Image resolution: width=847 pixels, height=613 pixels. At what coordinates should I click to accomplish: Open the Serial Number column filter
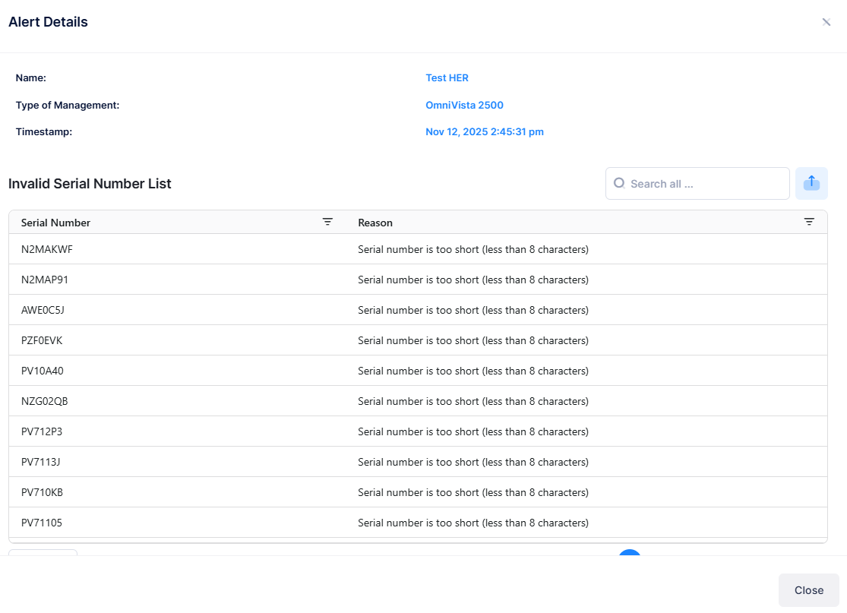[x=327, y=222]
